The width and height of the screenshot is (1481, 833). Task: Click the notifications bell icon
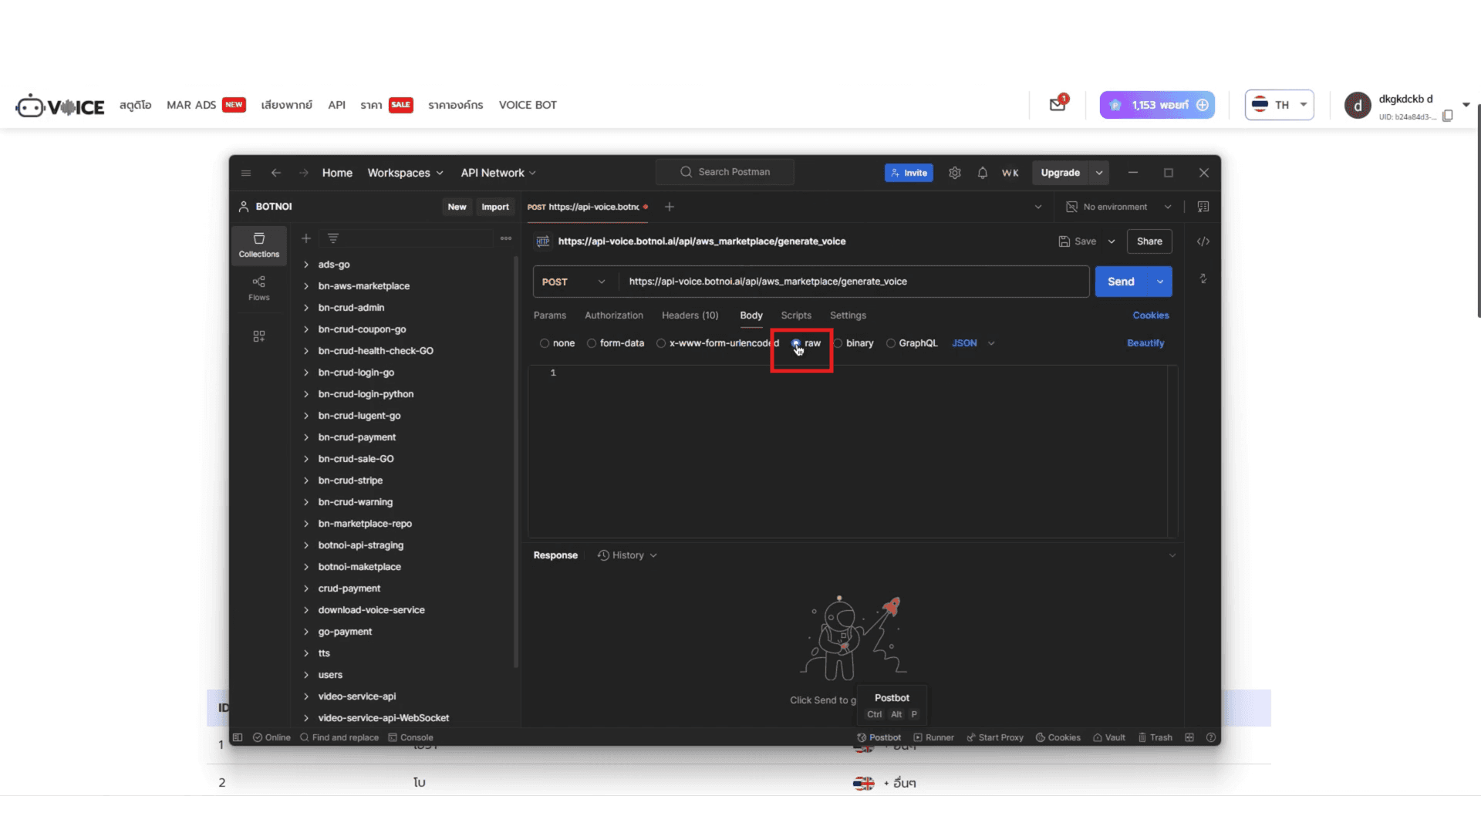click(982, 173)
